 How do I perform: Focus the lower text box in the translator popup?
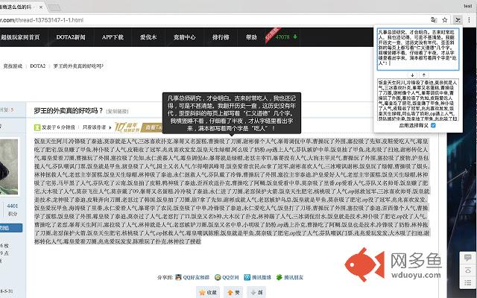417,100
